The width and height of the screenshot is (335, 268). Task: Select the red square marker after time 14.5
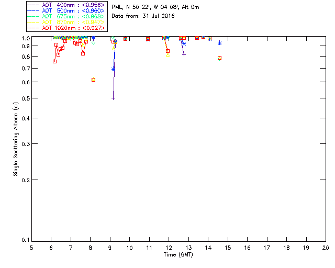point(219,58)
